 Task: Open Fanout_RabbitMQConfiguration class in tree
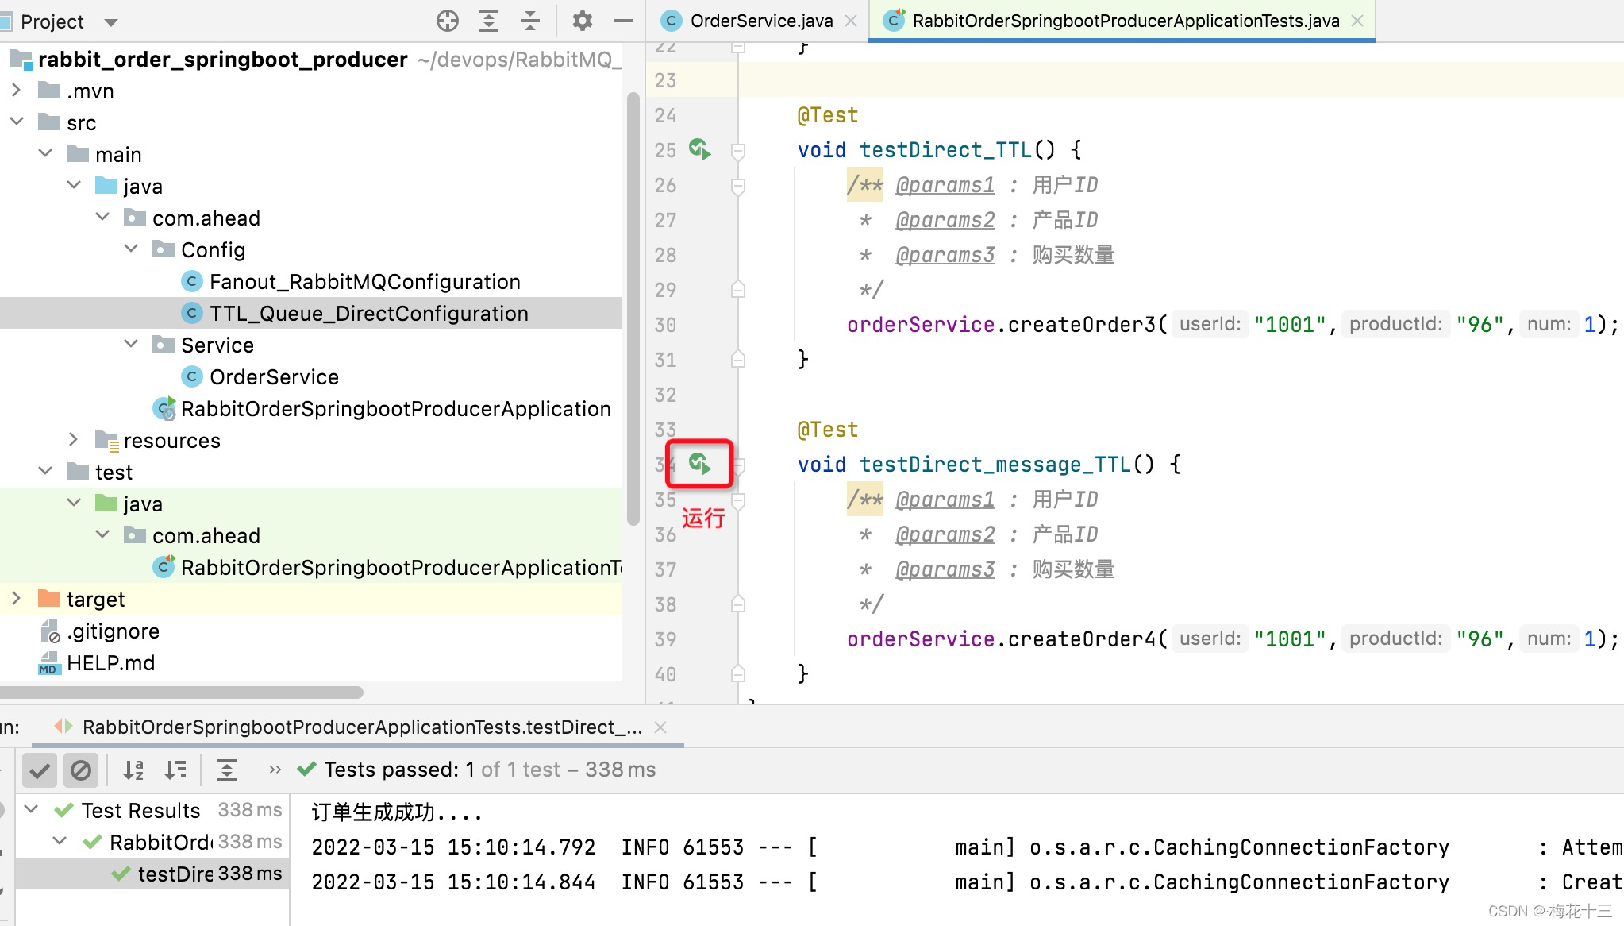coord(364,281)
